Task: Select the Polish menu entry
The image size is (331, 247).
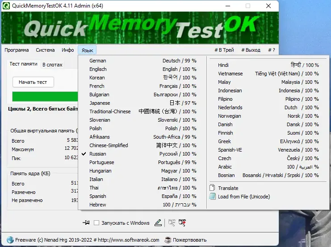Action: tap(142, 128)
